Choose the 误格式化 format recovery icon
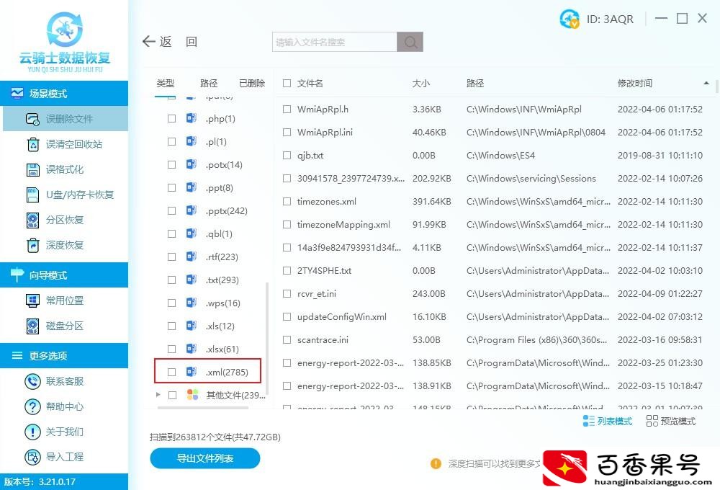The height and width of the screenshot is (490, 720). [x=33, y=169]
